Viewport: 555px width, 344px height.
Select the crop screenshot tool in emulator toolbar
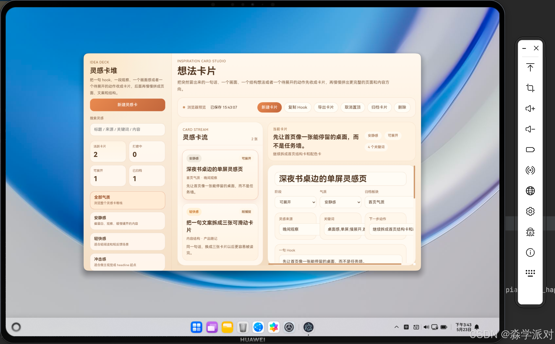click(530, 88)
